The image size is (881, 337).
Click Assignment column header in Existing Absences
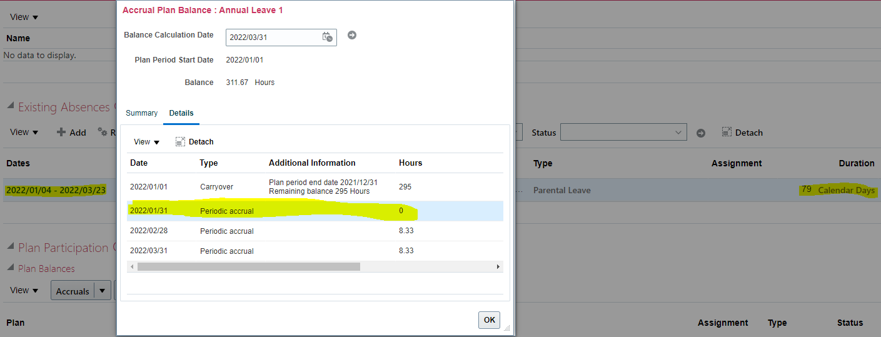[x=737, y=163]
